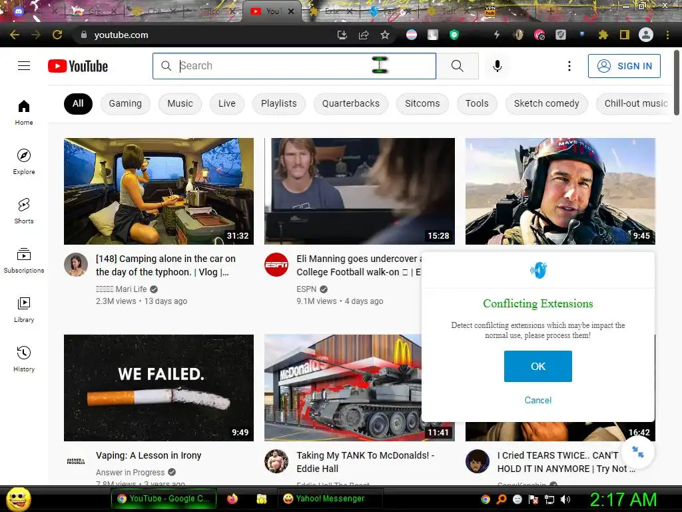
Task: Open Subscriptions in sidebar
Action: pos(24,261)
